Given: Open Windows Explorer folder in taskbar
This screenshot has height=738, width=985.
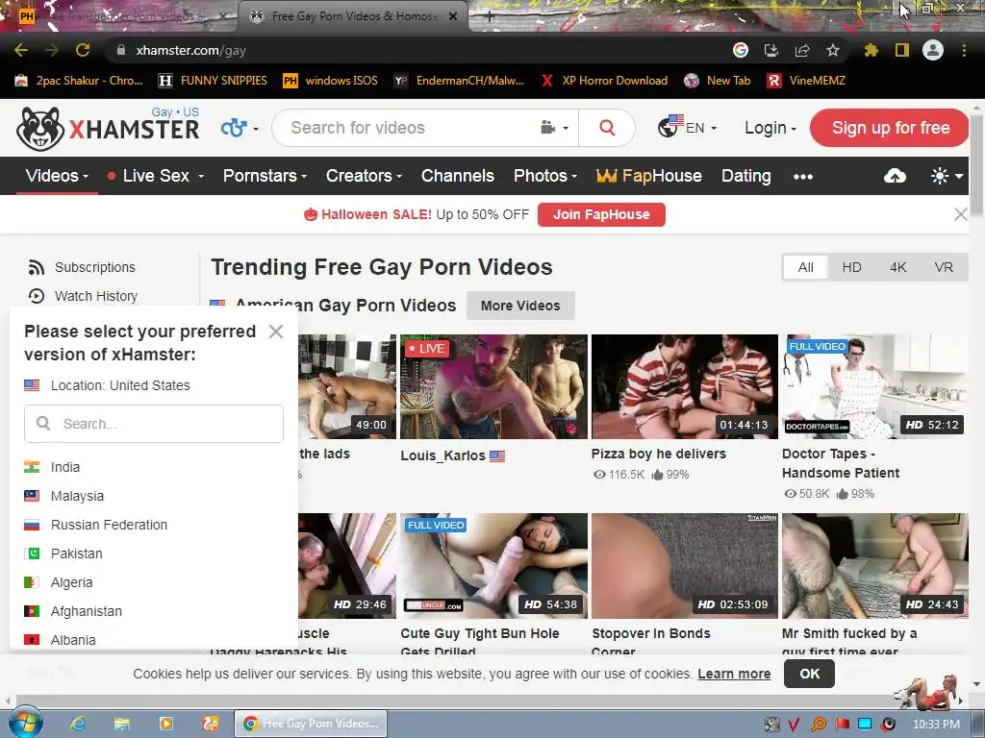Looking at the screenshot, I should (x=121, y=724).
